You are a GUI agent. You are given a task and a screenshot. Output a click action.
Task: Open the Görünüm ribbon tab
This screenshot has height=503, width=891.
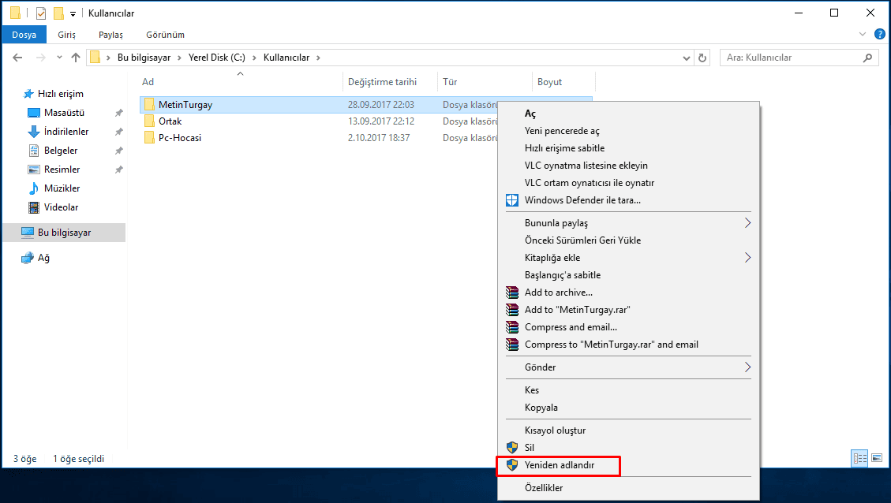[x=165, y=35]
